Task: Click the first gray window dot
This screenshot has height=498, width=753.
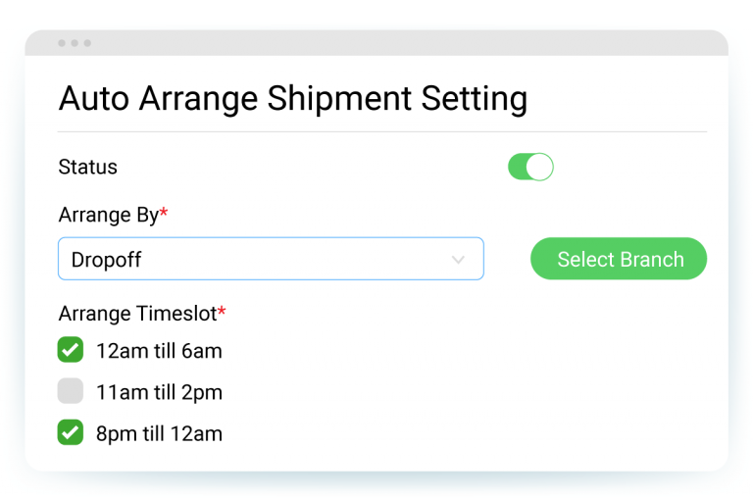Action: [x=62, y=43]
